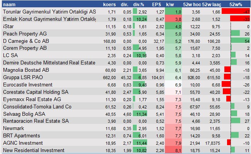The image size is (251, 154).
Task: Click the 'naam' column header
Action: [x=9, y=5]
